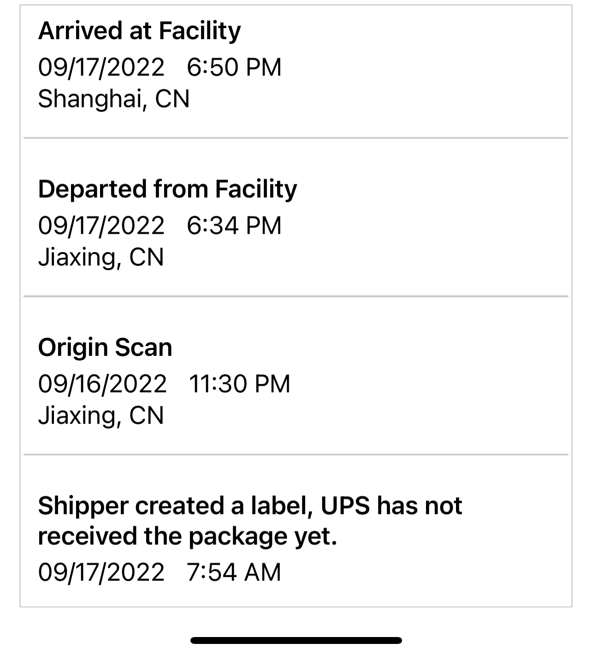Tap the Arrived at Facility heading

[x=139, y=31]
